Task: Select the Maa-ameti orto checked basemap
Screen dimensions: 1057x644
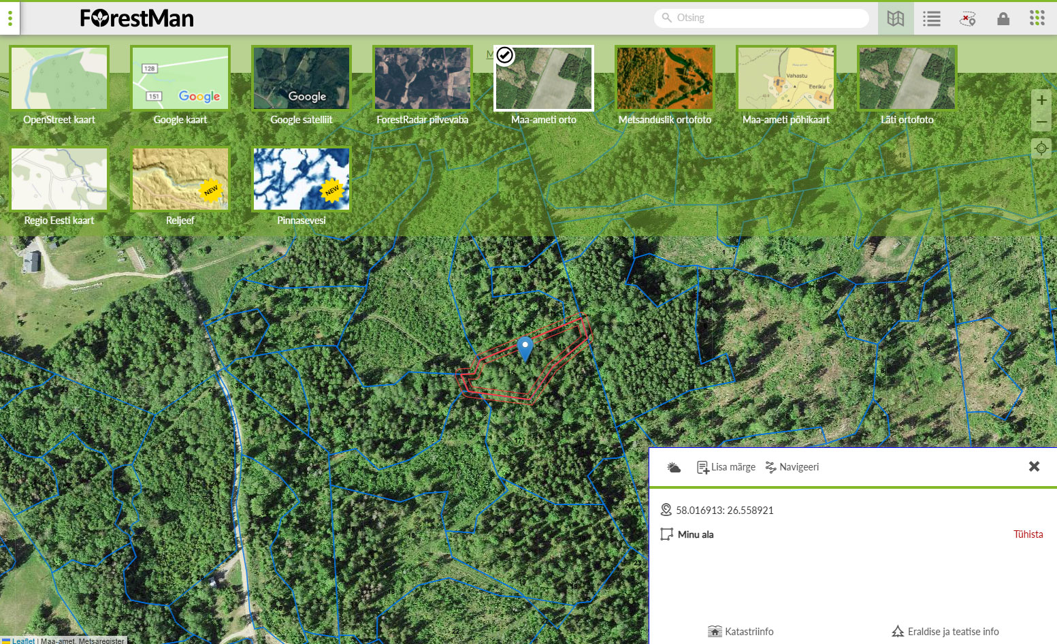Action: pyautogui.click(x=543, y=78)
